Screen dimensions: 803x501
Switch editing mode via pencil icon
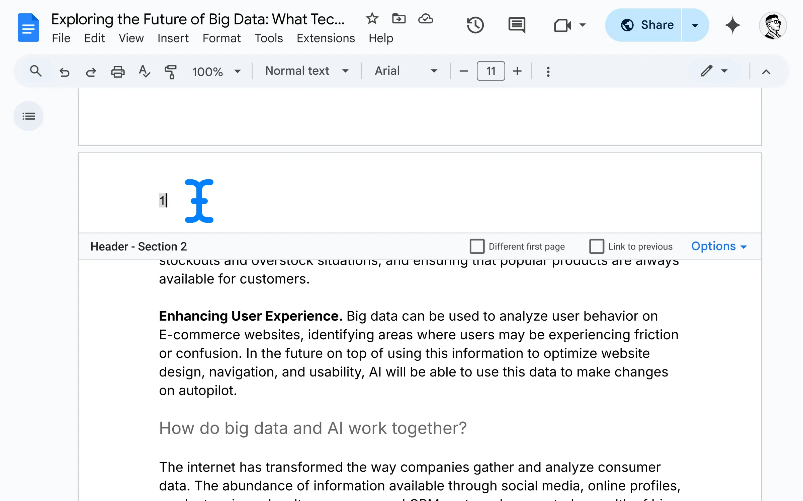pyautogui.click(x=707, y=71)
